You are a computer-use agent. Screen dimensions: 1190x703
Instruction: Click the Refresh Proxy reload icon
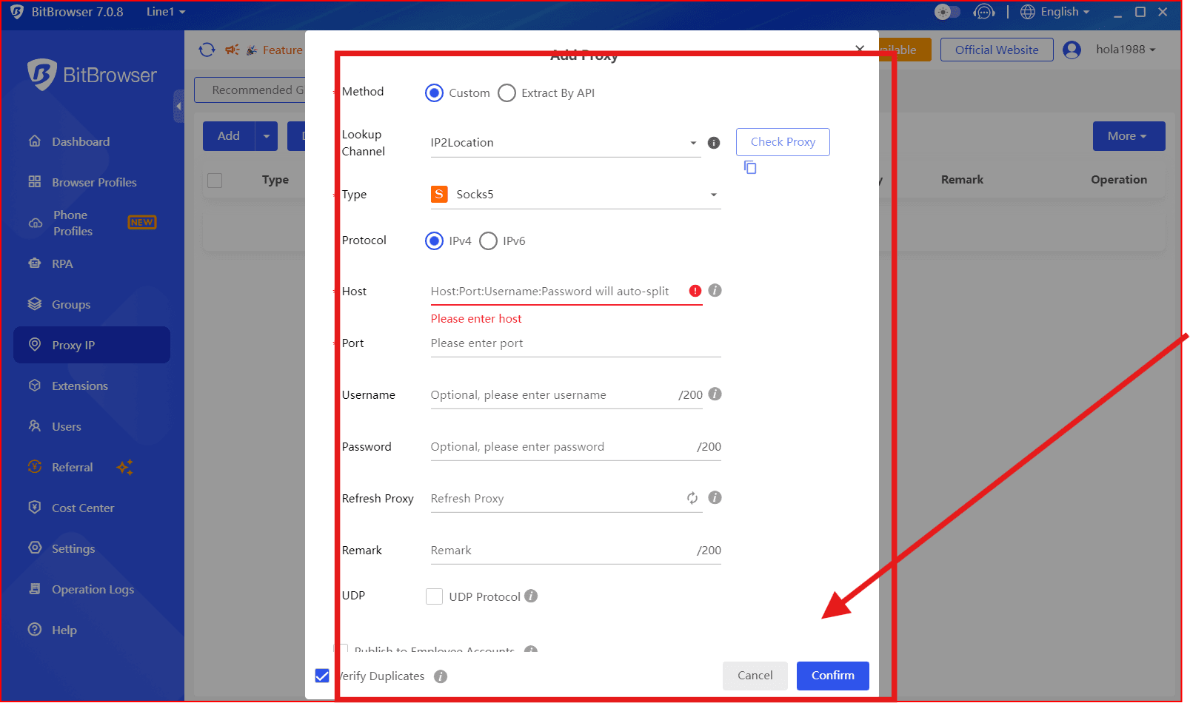(692, 498)
